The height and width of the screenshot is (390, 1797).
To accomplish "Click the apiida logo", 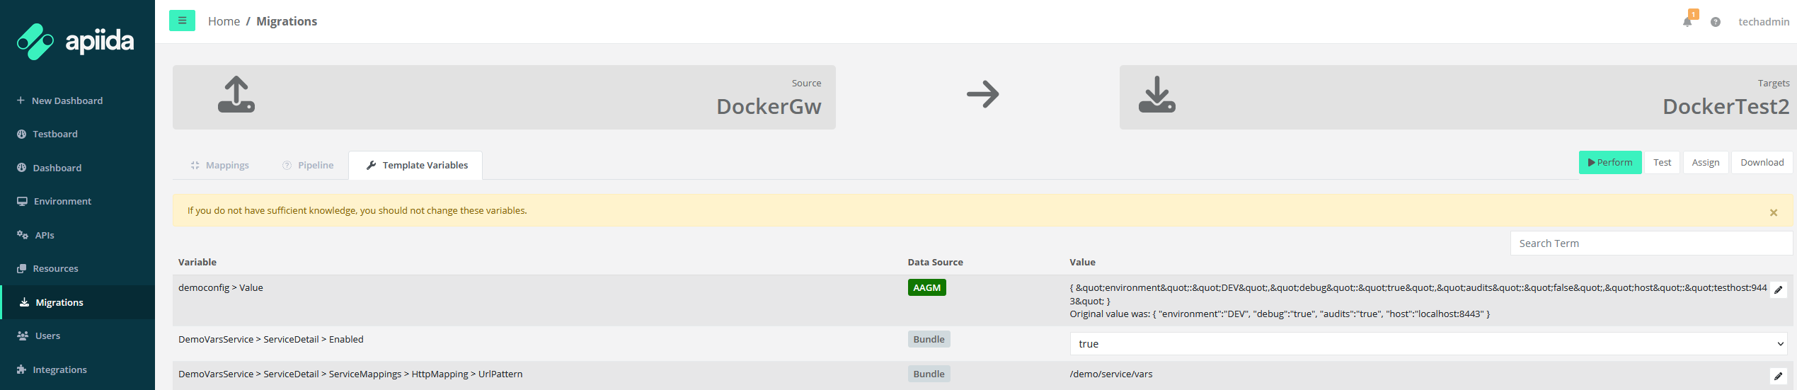I will [x=76, y=42].
